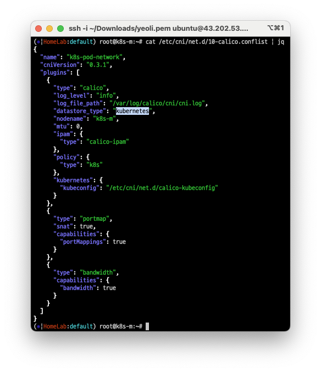Click the "portMappings" key
The image size is (321, 372).
[x=83, y=242]
